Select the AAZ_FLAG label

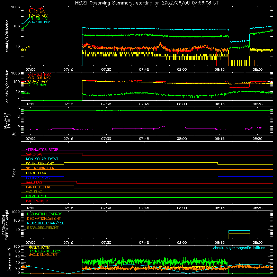[34, 191]
